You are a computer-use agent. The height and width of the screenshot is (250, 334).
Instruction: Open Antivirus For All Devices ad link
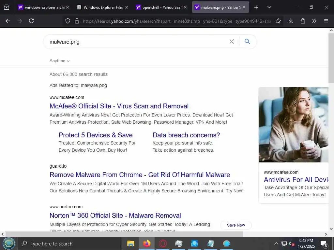coord(296,180)
